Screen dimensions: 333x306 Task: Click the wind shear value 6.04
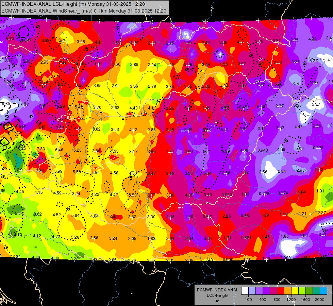click(207, 173)
